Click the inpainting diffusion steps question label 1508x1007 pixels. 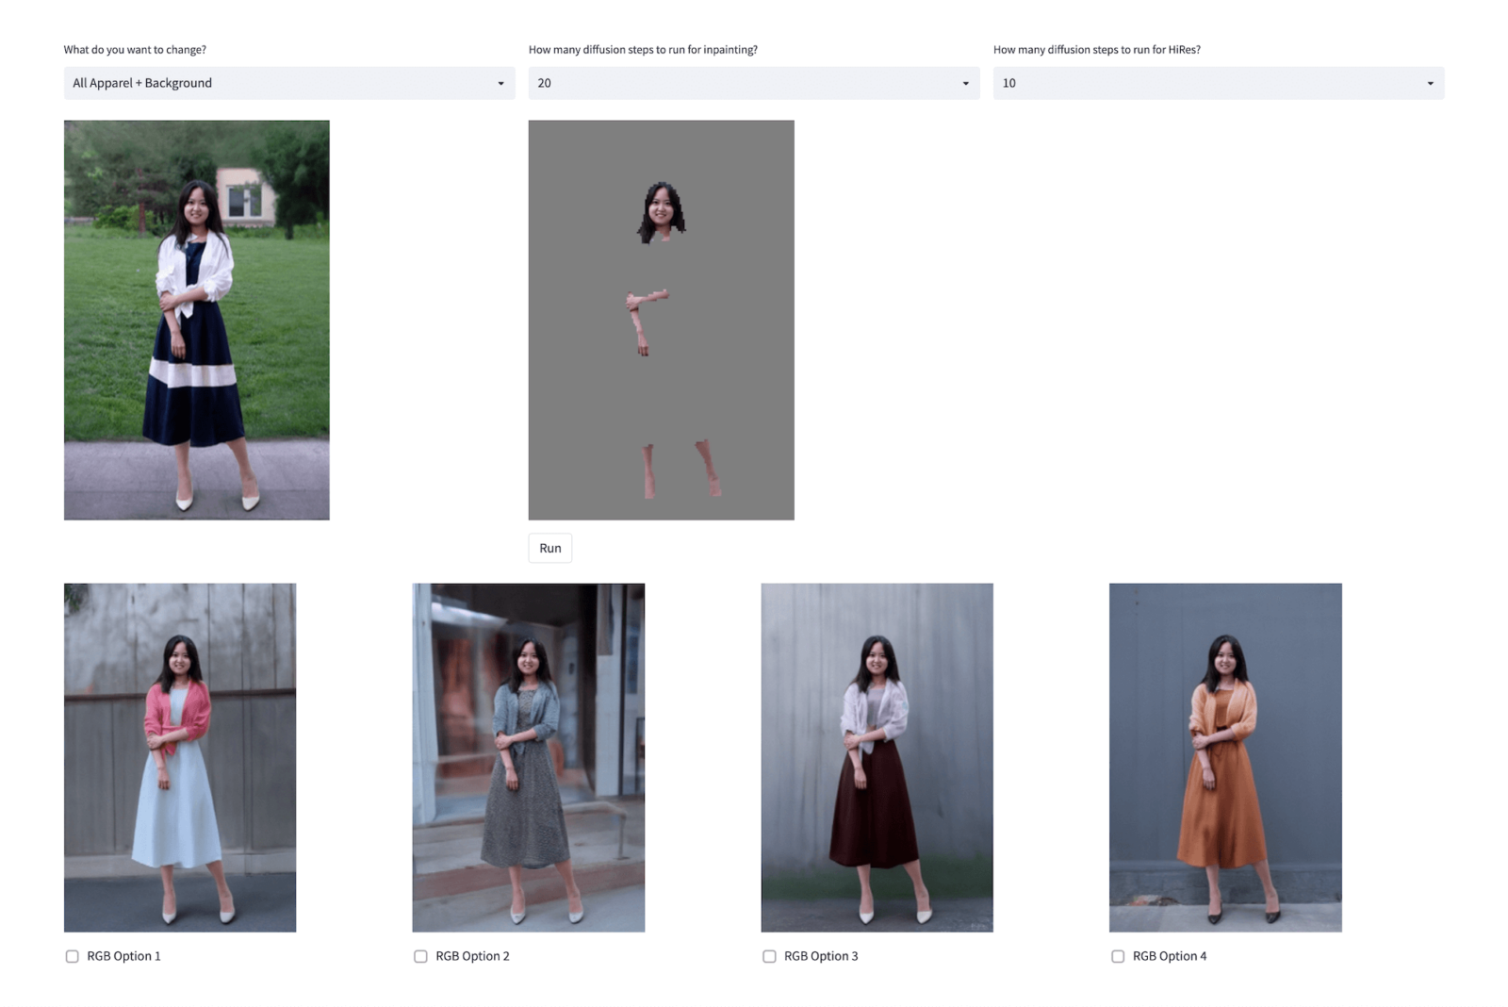(643, 50)
